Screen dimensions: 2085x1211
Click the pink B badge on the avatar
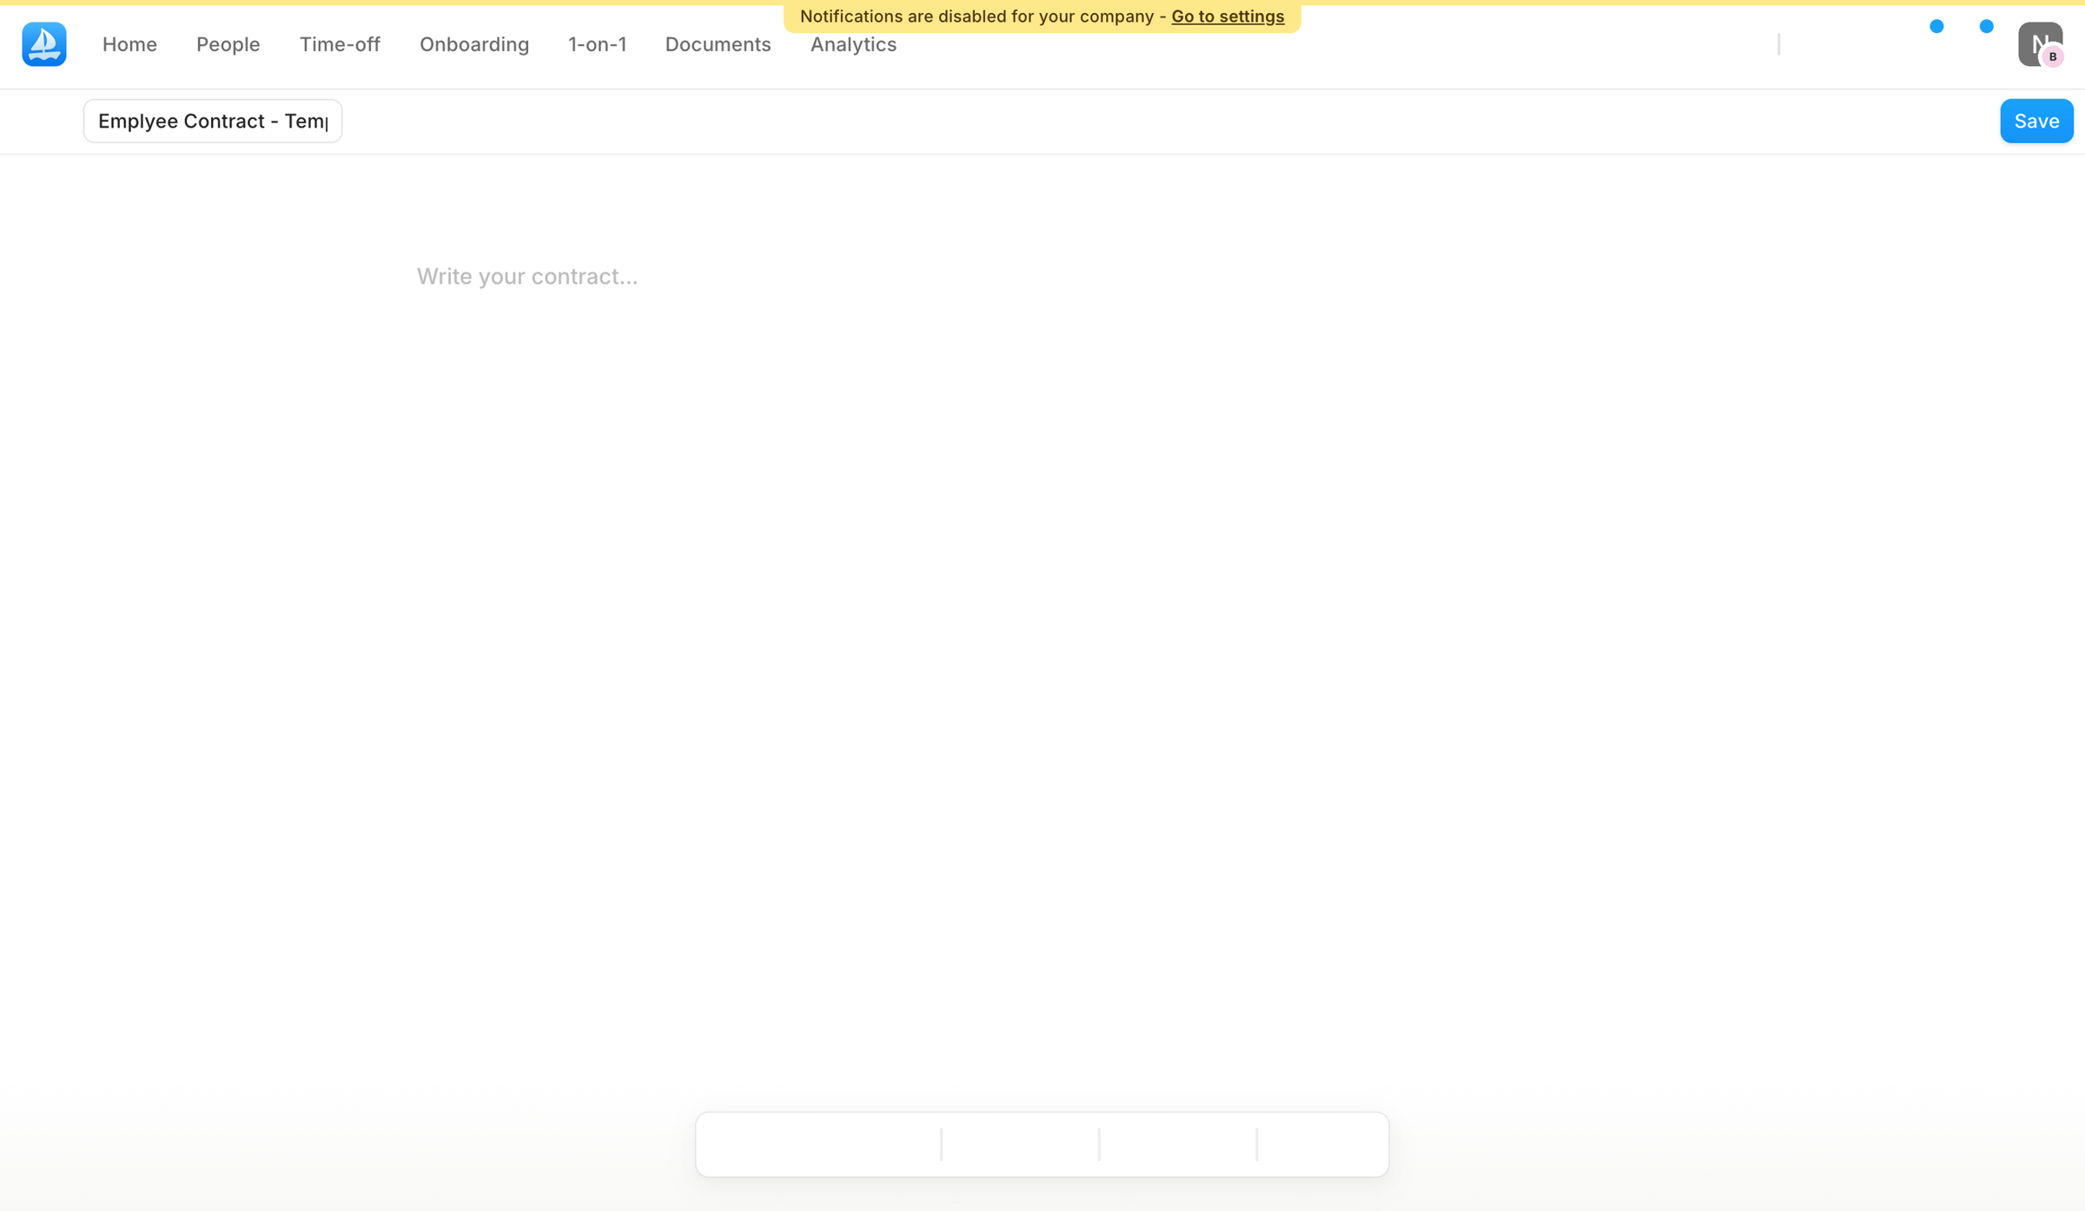pyautogui.click(x=2053, y=57)
